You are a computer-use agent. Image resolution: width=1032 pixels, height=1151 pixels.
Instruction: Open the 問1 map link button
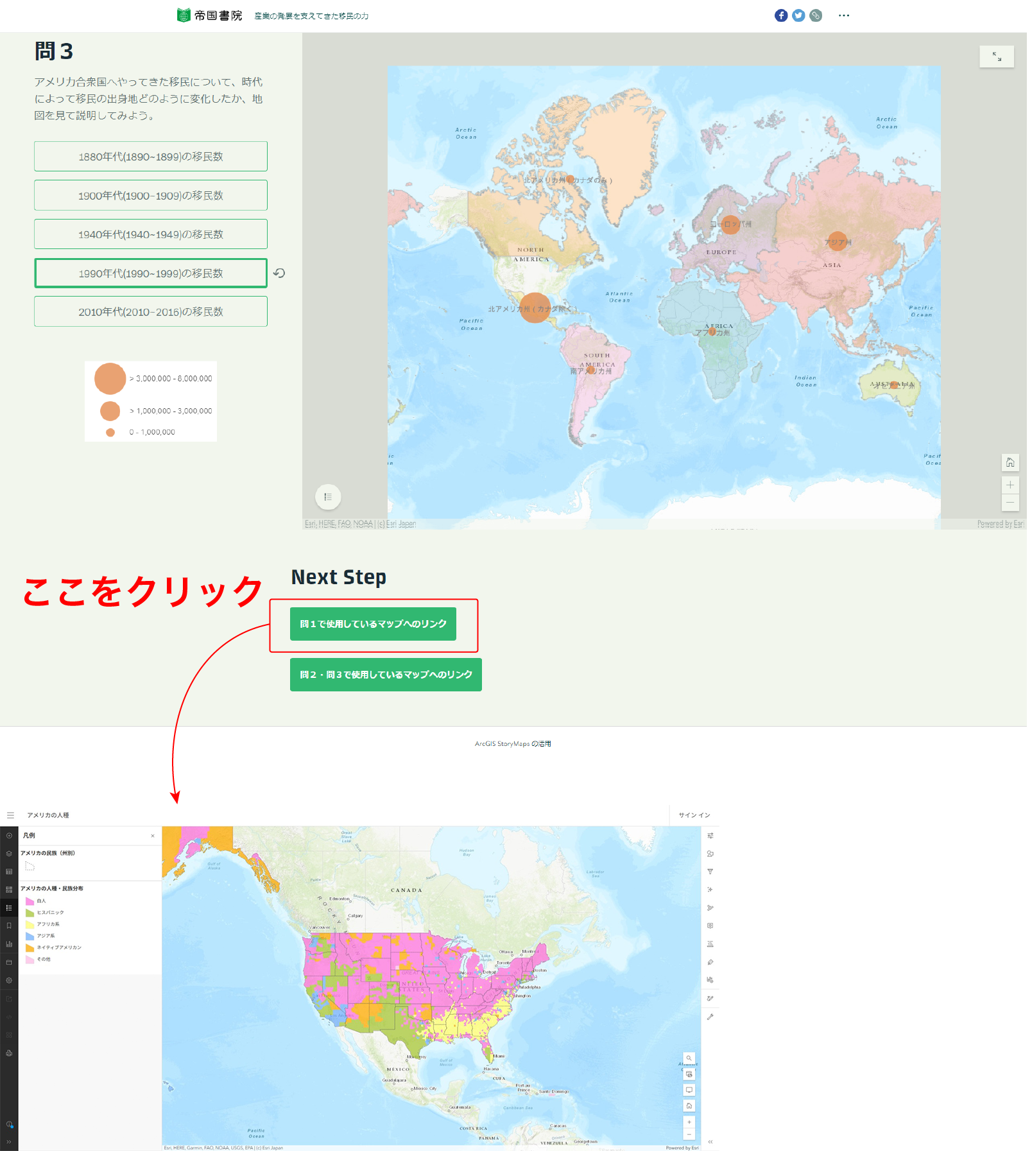(x=373, y=624)
